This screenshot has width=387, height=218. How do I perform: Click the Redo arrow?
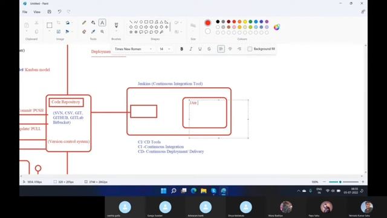tap(68, 12)
